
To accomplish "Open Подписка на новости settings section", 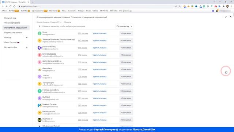I will [x=13, y=33].
